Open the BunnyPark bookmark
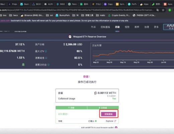 click(63, 15)
